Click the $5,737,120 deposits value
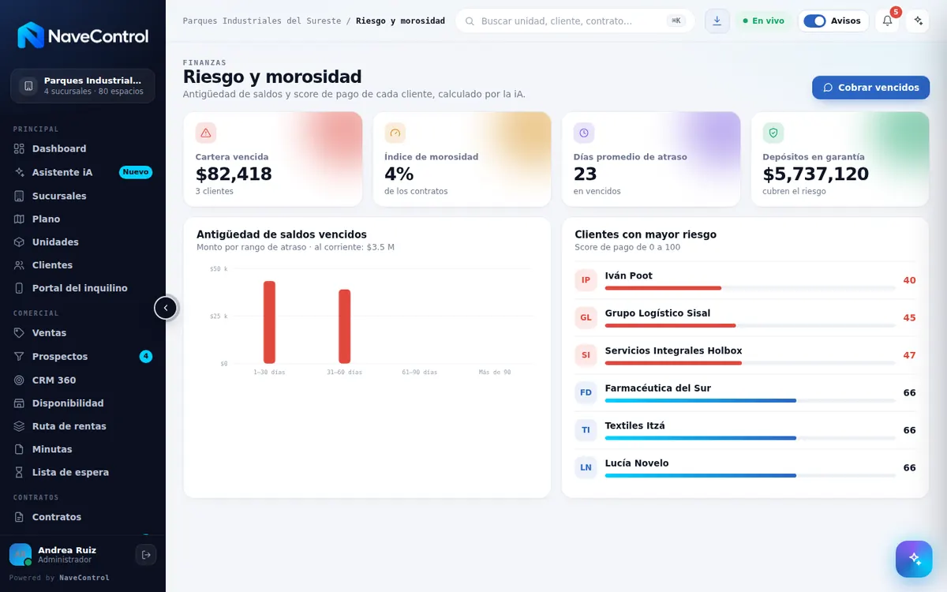The height and width of the screenshot is (592, 947). coord(816,174)
